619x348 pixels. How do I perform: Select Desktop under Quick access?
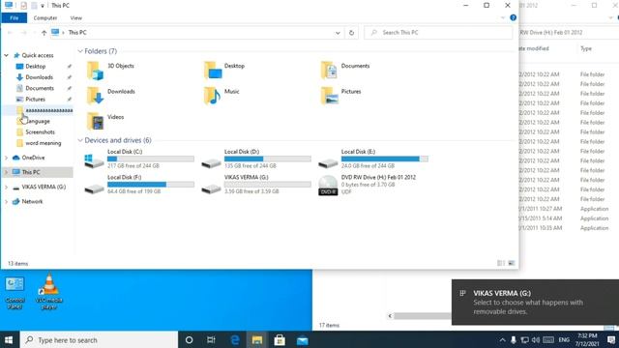pyautogui.click(x=36, y=67)
